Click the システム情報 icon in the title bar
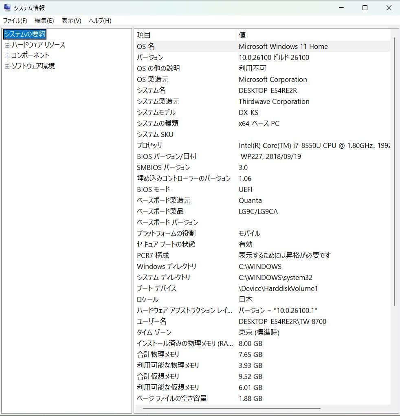This screenshot has height=416, width=400. [x=7, y=7]
